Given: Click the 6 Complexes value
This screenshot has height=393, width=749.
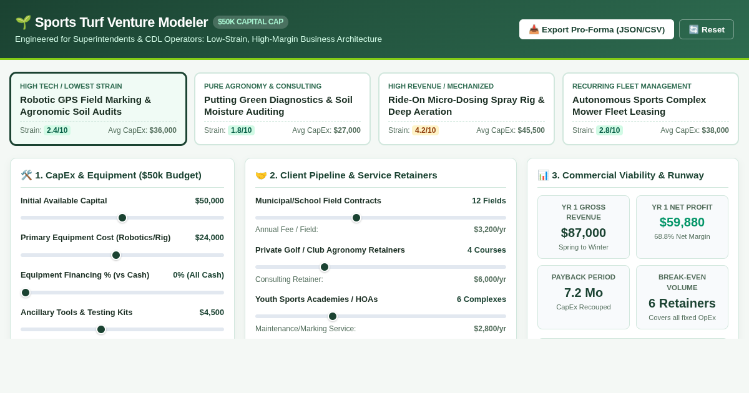Looking at the screenshot, I should (x=481, y=299).
